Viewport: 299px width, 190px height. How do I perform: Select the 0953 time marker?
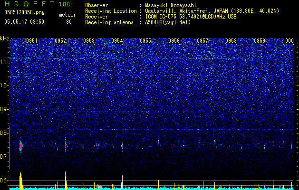click(x=89, y=41)
